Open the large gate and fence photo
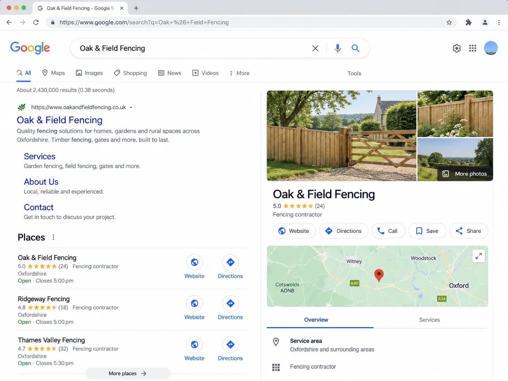Image resolution: width=508 pixels, height=381 pixels. click(x=341, y=136)
